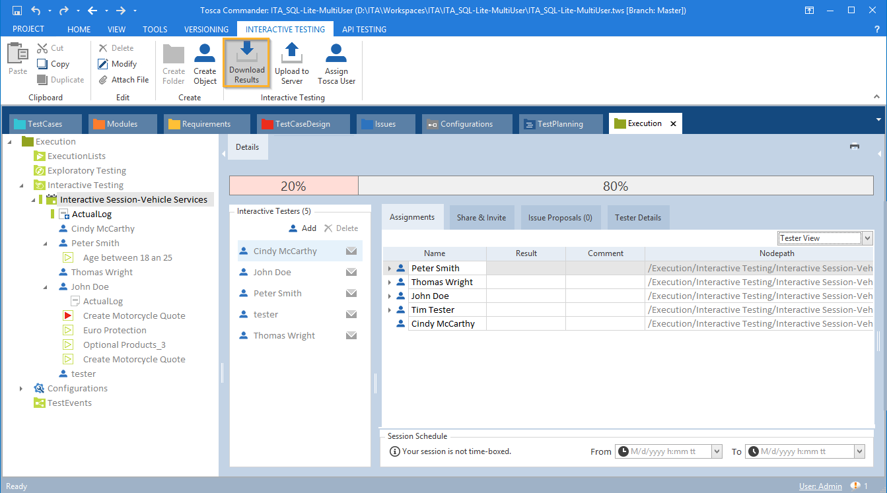Open the TestCaseDesign tab
The width and height of the screenshot is (887, 493).
[x=302, y=124]
